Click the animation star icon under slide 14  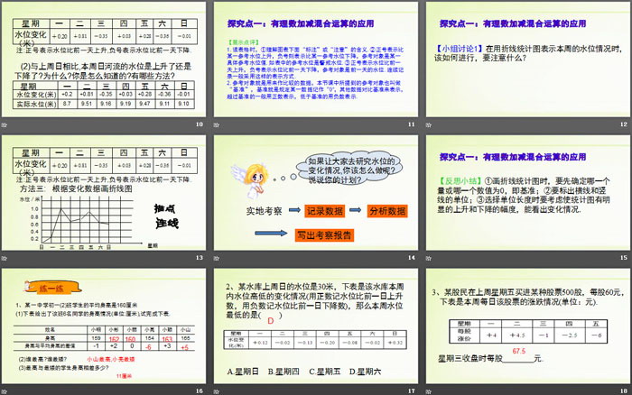click(217, 258)
